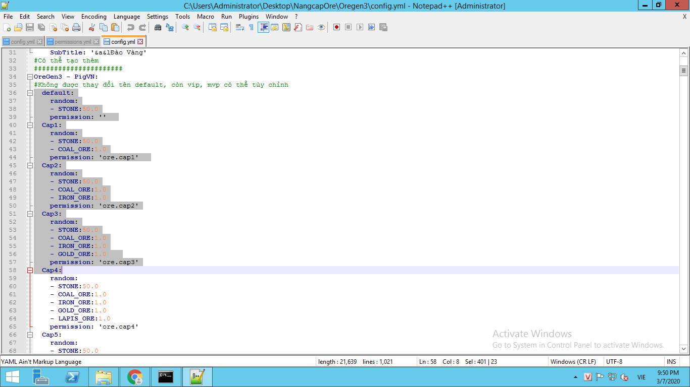
Task: Close the active config.yml tab
Action: click(x=140, y=42)
